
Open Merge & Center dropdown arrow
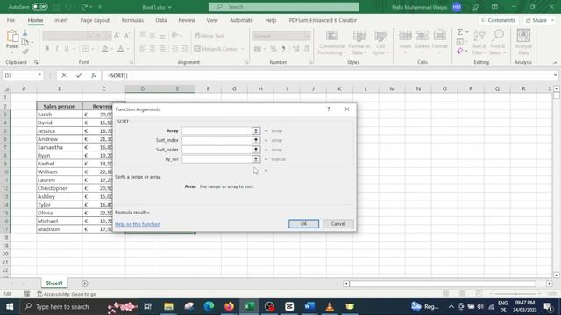point(243,49)
